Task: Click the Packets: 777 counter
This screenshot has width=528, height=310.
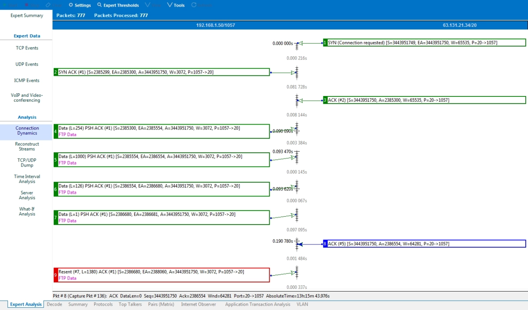Action: click(x=71, y=15)
